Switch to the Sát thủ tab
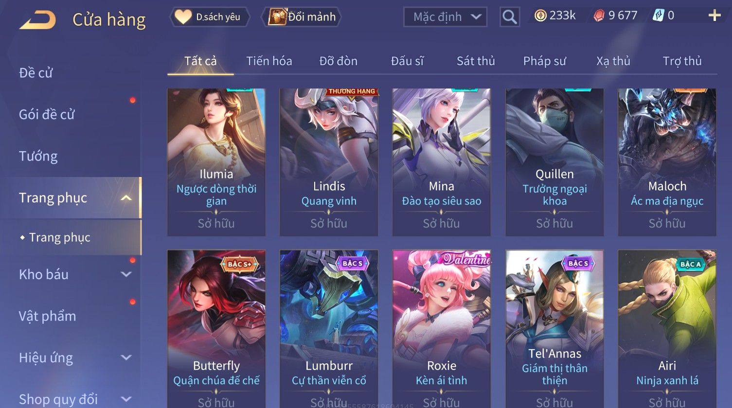This screenshot has width=732, height=408. click(476, 61)
